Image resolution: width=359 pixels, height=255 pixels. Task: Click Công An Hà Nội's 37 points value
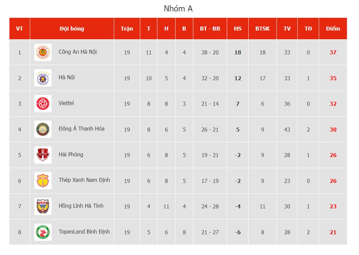[333, 52]
